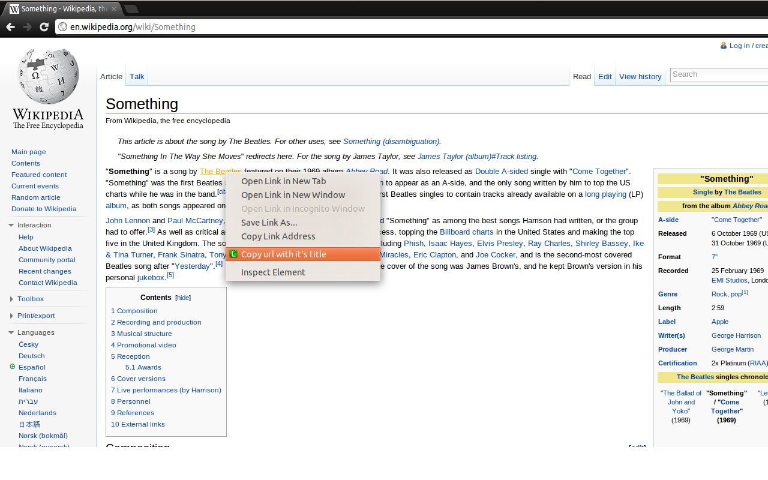Open the Abbey Road link in infobox
The width and height of the screenshot is (768, 480).
click(749, 206)
